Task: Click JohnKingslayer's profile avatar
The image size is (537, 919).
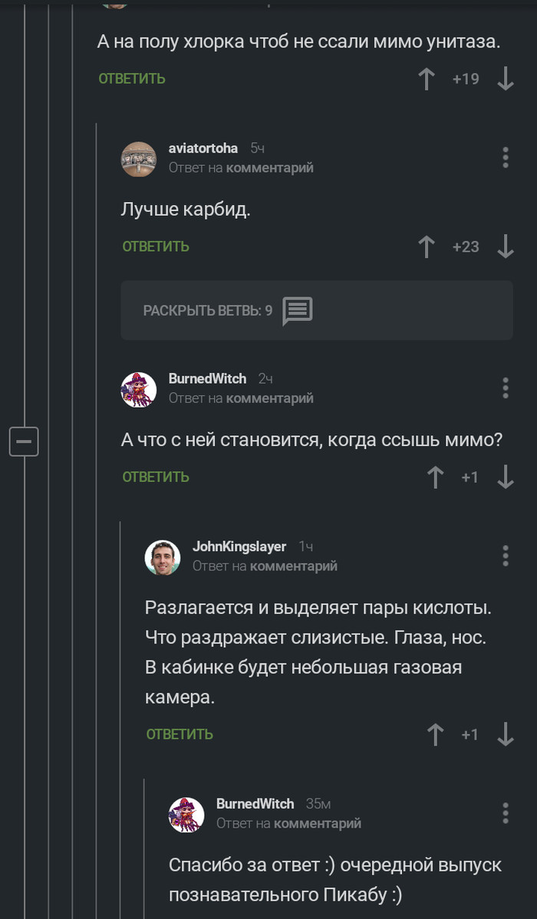Action: click(163, 557)
